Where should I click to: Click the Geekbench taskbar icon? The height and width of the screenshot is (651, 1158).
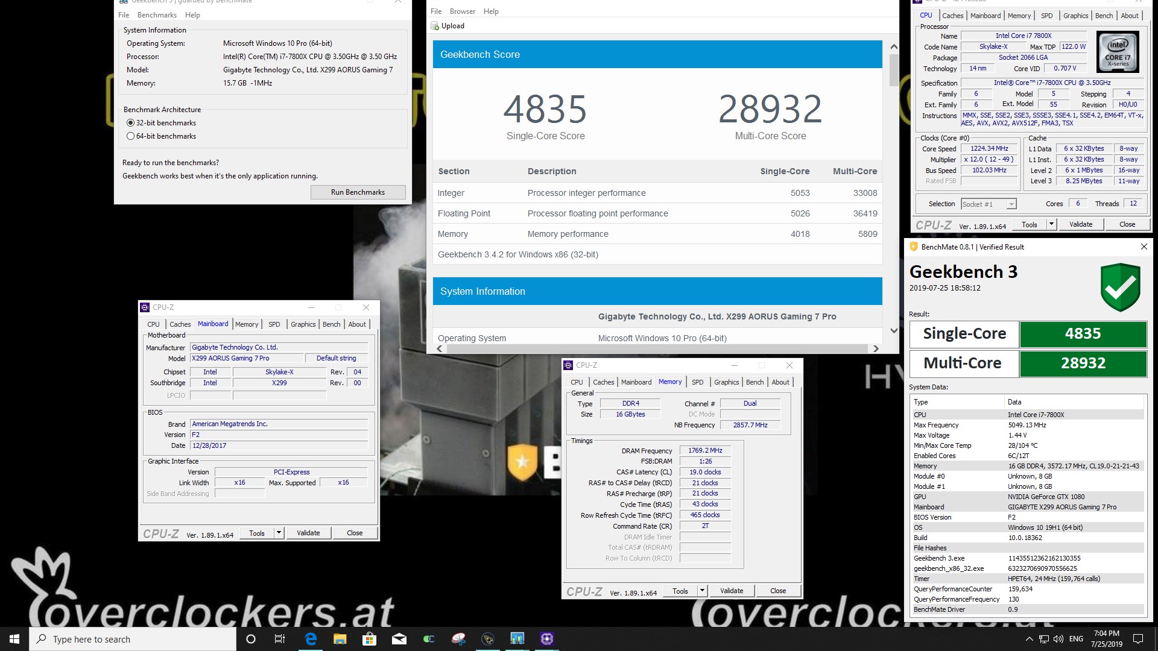(517, 639)
